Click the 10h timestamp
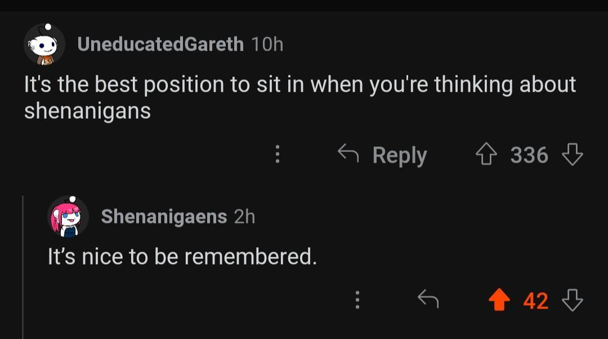Image resolution: width=608 pixels, height=339 pixels. point(267,45)
